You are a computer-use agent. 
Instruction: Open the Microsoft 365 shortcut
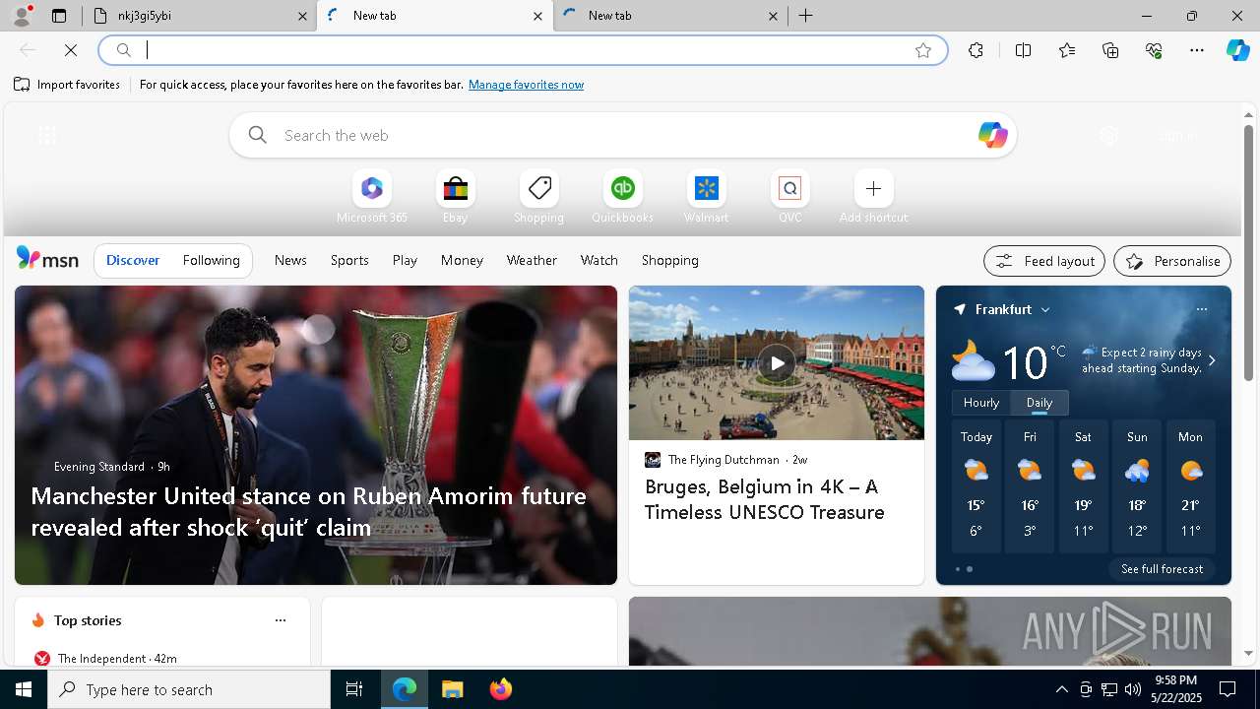[371, 197]
